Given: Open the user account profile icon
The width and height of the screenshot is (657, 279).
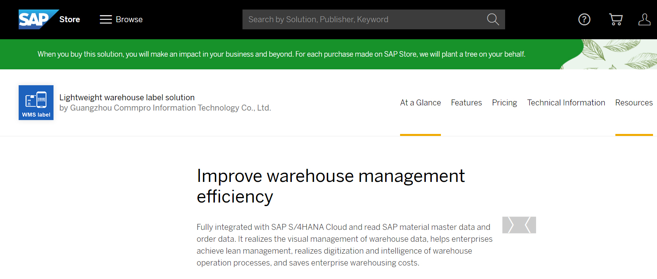Looking at the screenshot, I should coord(644,19).
